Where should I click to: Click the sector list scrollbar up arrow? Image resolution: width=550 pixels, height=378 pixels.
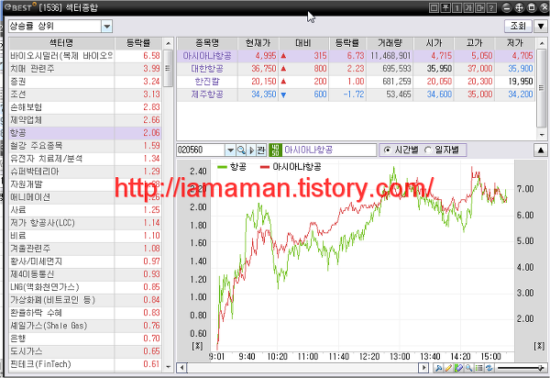[168, 43]
